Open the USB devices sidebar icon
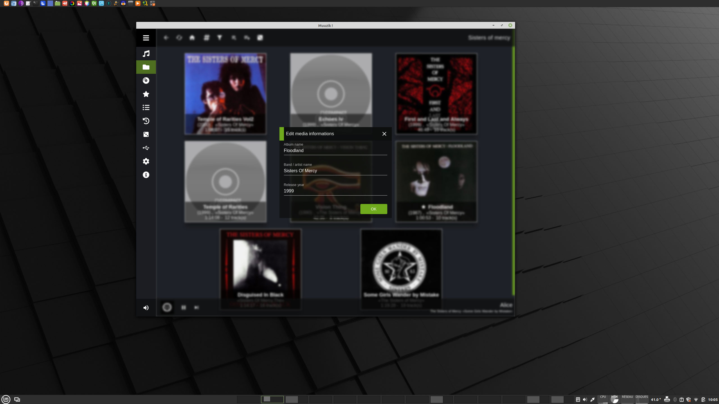The height and width of the screenshot is (404, 719). tap(146, 148)
